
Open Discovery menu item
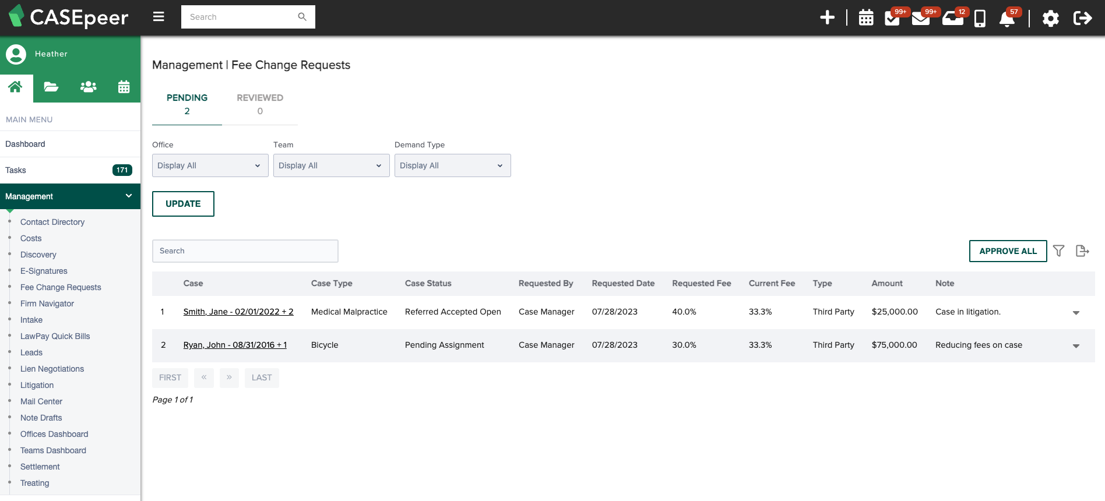point(38,255)
